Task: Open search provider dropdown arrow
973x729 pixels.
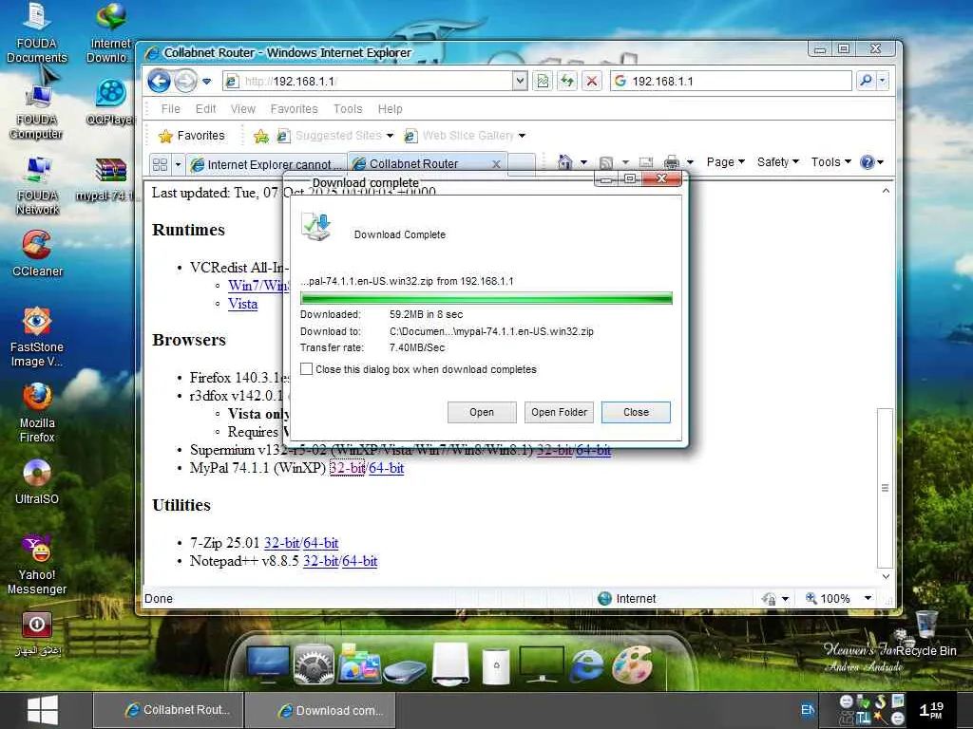Action: point(883,81)
